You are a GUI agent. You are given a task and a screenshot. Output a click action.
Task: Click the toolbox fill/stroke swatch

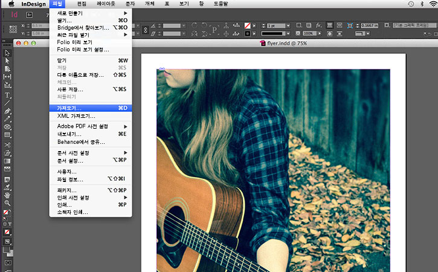(x=7, y=214)
